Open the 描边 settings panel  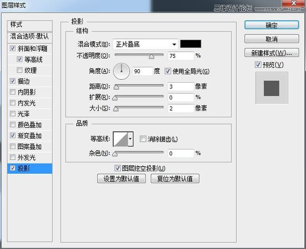24,81
